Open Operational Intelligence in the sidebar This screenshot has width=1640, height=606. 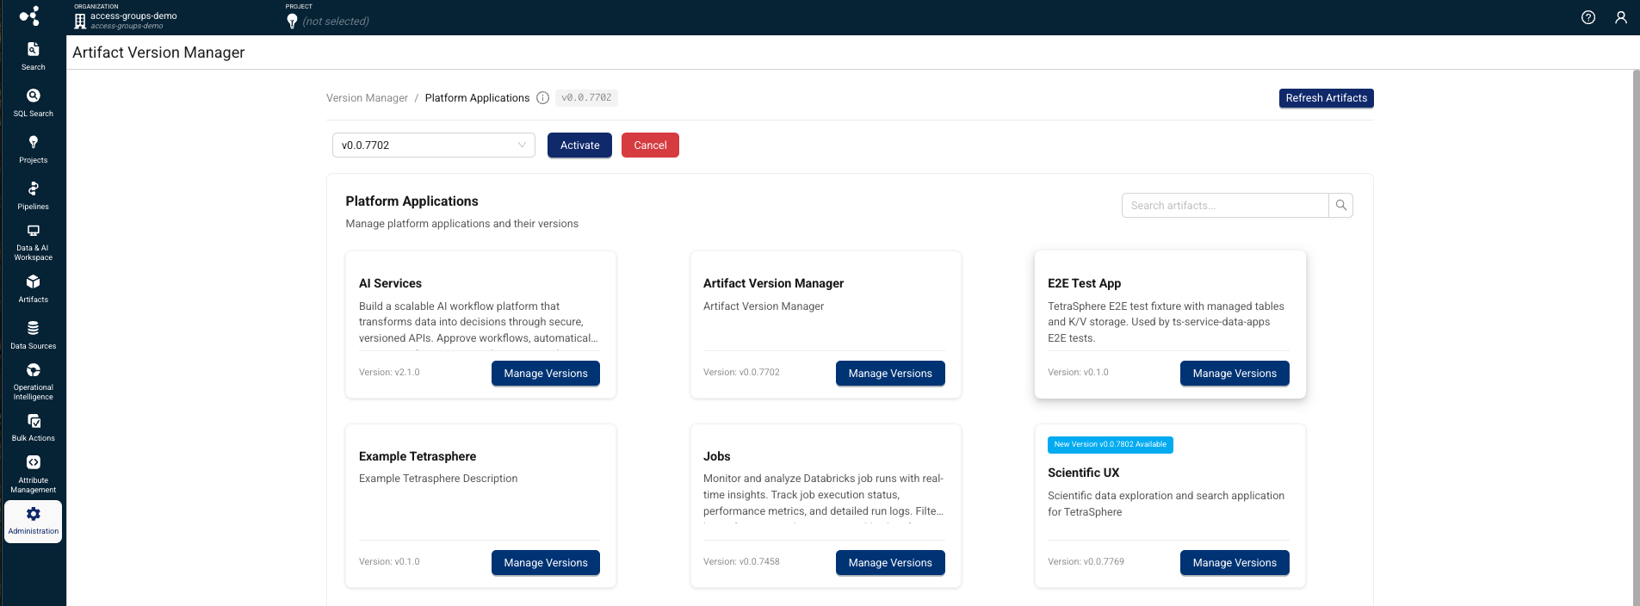33,381
